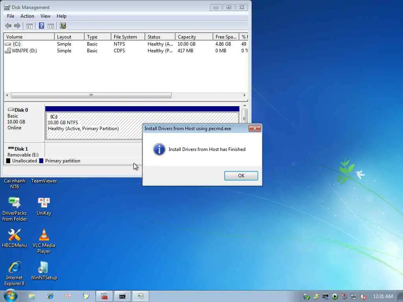Click the up arrow of the disk pane scrollbar
The height and width of the screenshot is (302, 403).
(245, 105)
